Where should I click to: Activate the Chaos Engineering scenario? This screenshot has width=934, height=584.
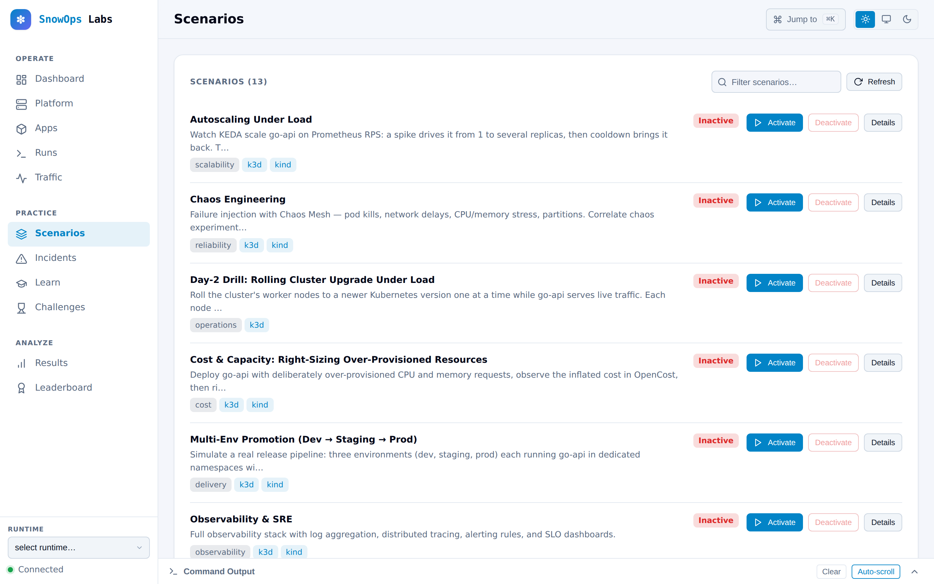774,202
